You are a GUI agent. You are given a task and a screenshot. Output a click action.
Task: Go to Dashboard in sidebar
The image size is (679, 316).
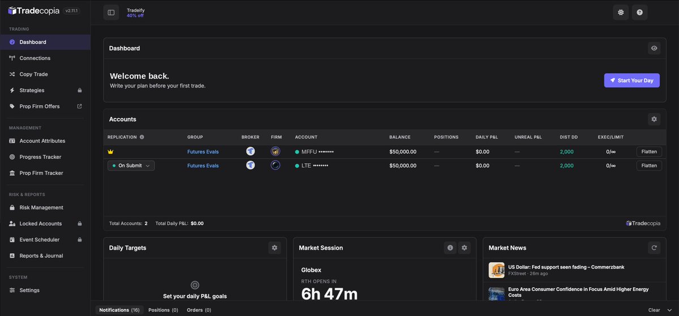[45, 42]
